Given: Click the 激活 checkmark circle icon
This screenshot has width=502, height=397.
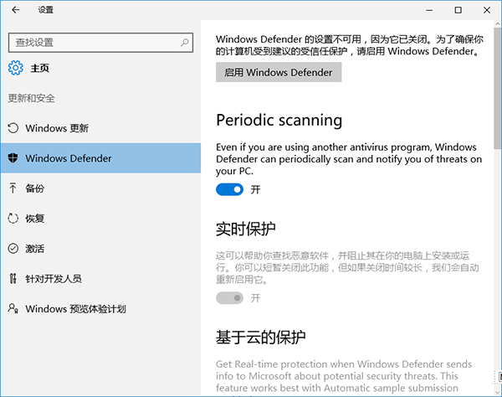Looking at the screenshot, I should (x=13, y=248).
